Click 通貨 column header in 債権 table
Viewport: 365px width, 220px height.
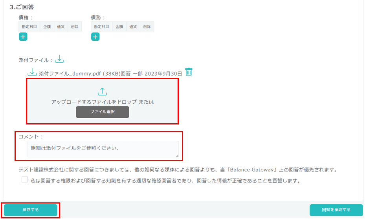[x=61, y=27]
